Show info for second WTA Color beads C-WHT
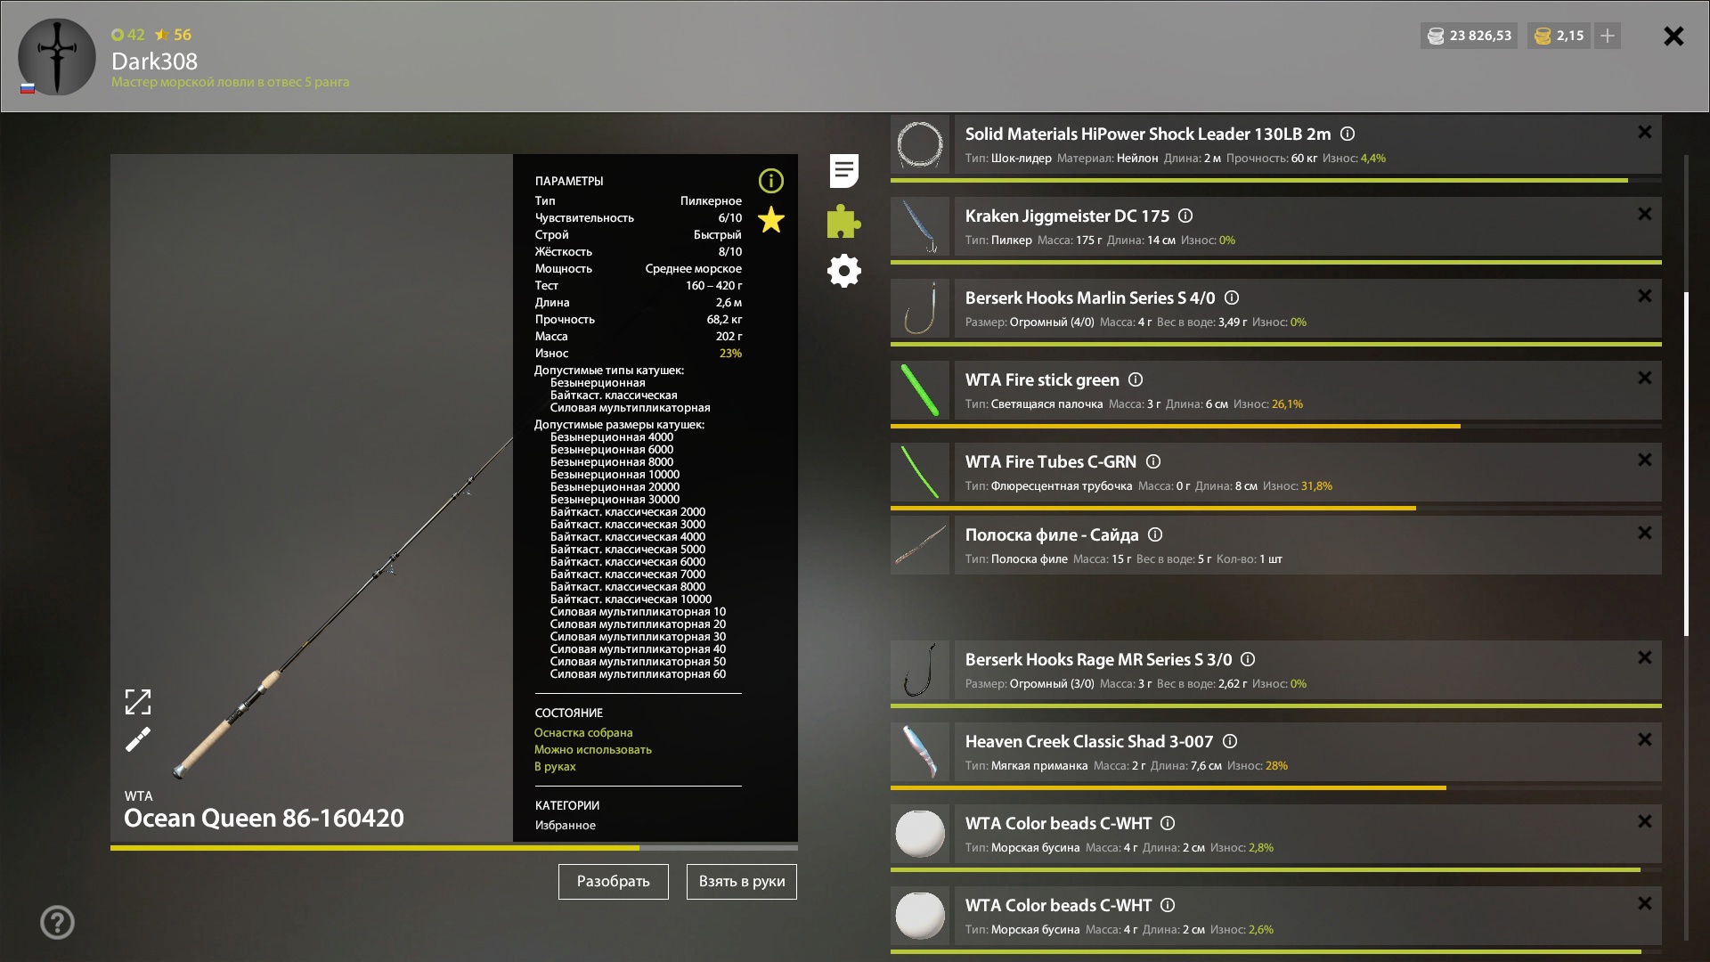This screenshot has height=962, width=1710. click(1168, 905)
